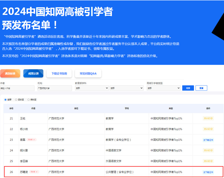Select the 待认证 radio filter
The width and height of the screenshot is (224, 178).
pos(28,100)
